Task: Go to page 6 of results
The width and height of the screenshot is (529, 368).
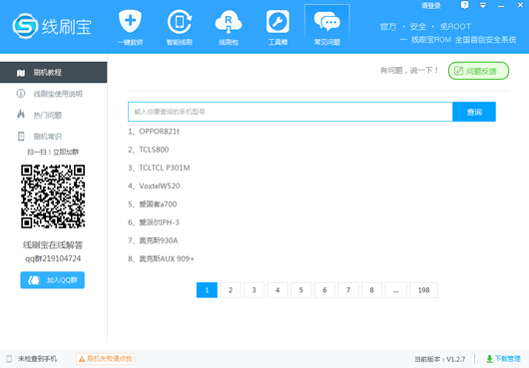Action: click(x=324, y=290)
